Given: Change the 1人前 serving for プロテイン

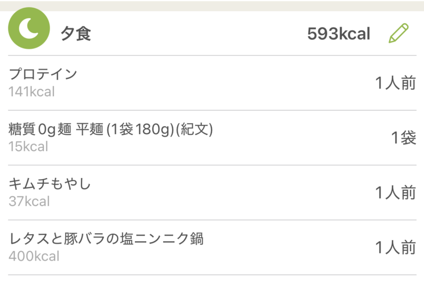Looking at the screenshot, I should (x=395, y=83).
